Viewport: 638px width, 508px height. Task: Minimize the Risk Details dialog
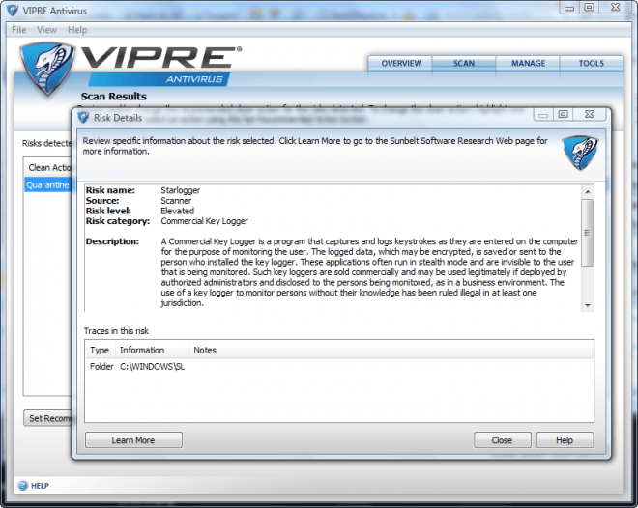(x=543, y=115)
